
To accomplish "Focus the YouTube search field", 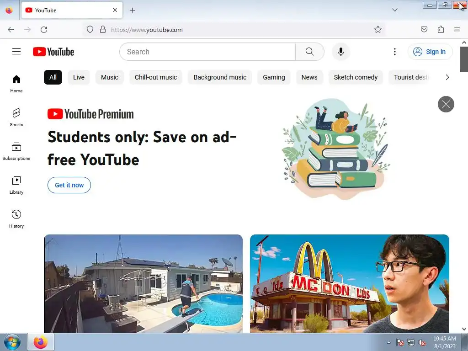I will coord(207,52).
